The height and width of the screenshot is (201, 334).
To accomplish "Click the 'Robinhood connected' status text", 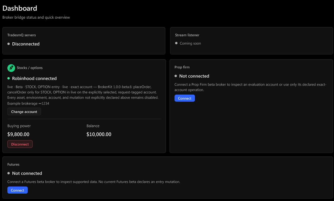I will coord(34,78).
